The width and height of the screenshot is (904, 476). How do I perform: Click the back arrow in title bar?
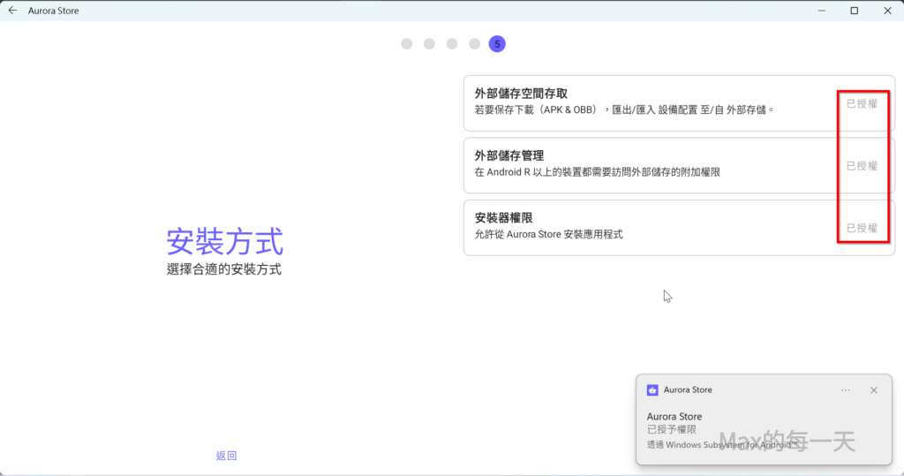click(x=12, y=11)
